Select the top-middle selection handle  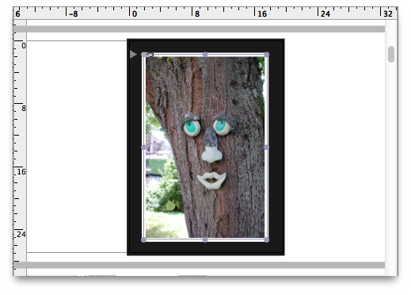(x=205, y=55)
